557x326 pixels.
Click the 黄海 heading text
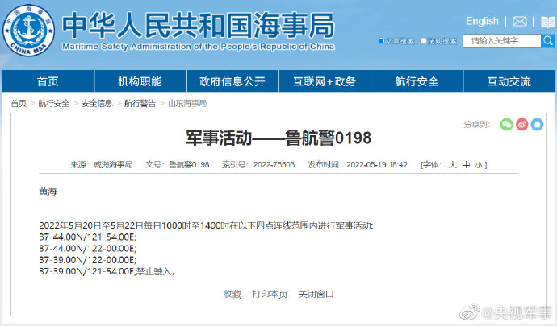point(48,192)
